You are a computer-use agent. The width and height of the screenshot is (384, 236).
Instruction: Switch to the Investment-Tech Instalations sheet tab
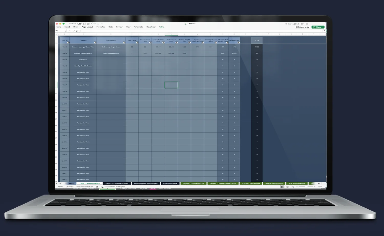(x=146, y=183)
